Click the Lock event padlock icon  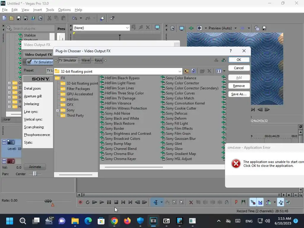click(227, 202)
